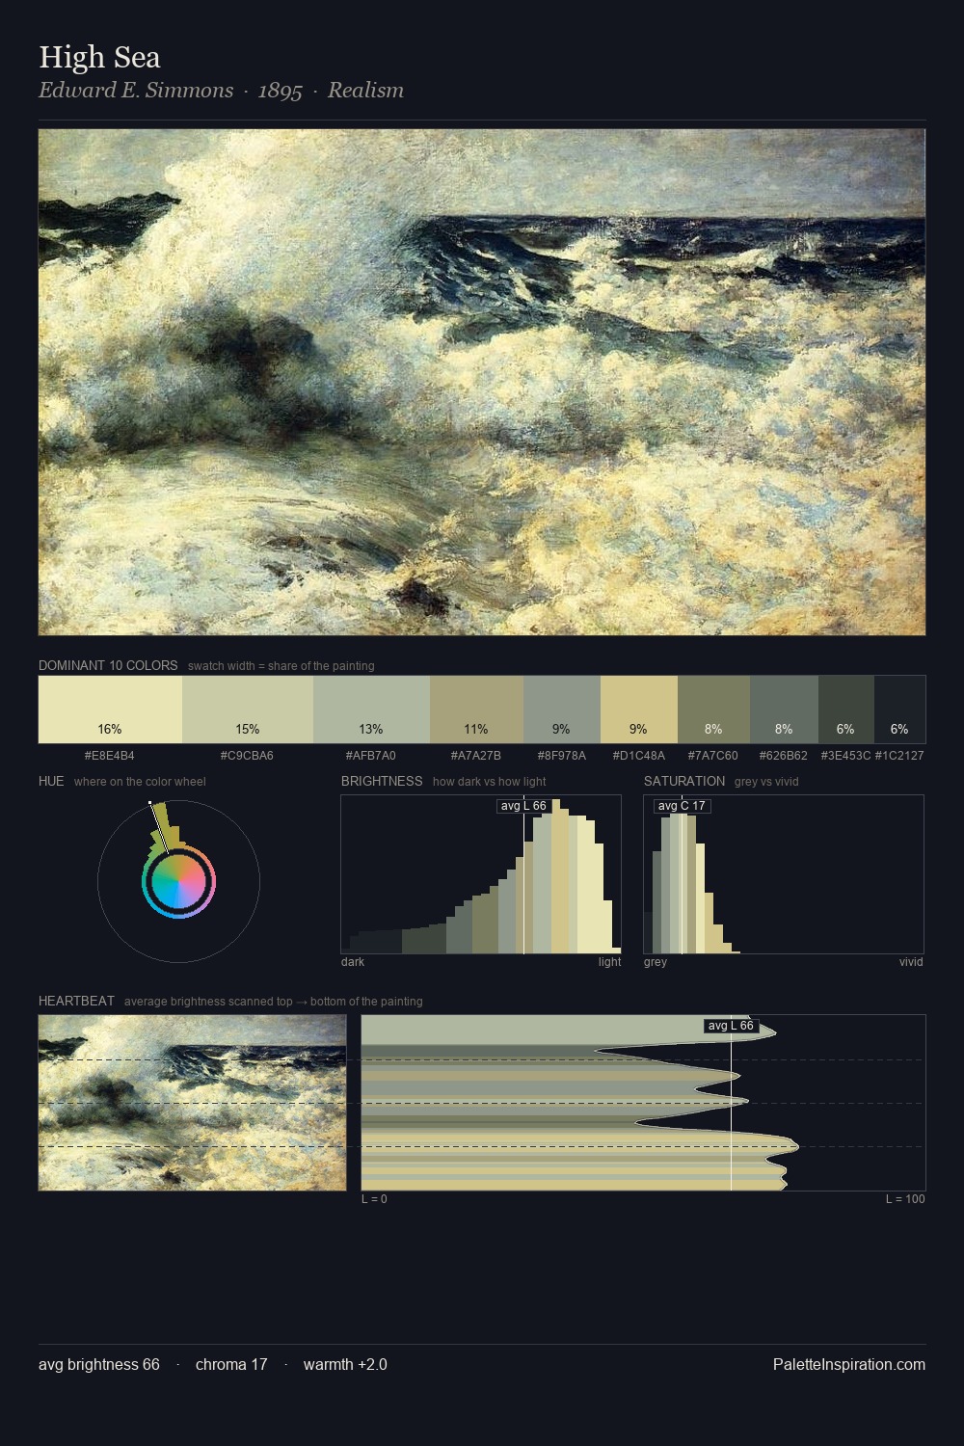Screen dimensions: 964x1446
Task: Select the #3E453C dark swatch
Action: (x=846, y=710)
